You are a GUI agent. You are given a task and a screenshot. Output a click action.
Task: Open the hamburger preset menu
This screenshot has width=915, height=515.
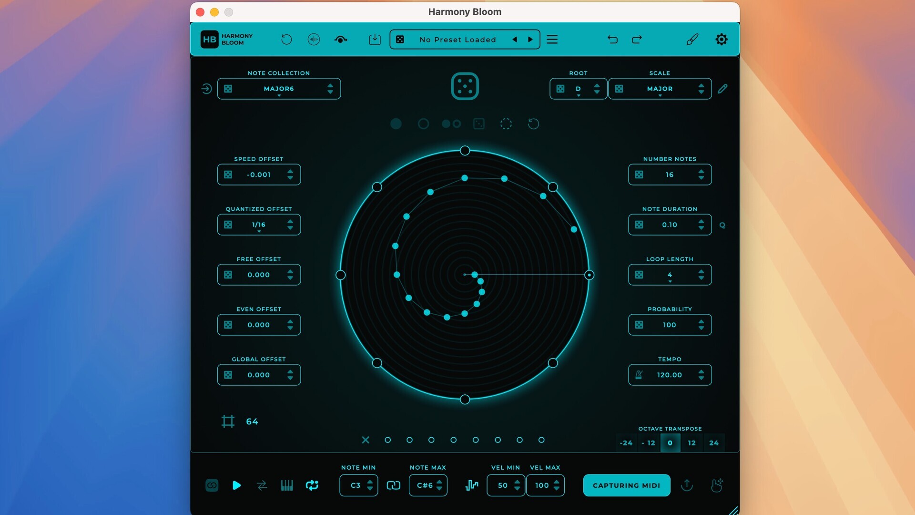pos(552,40)
